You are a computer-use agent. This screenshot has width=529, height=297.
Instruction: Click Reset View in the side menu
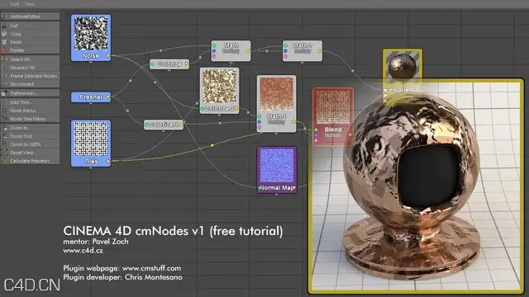point(30,153)
